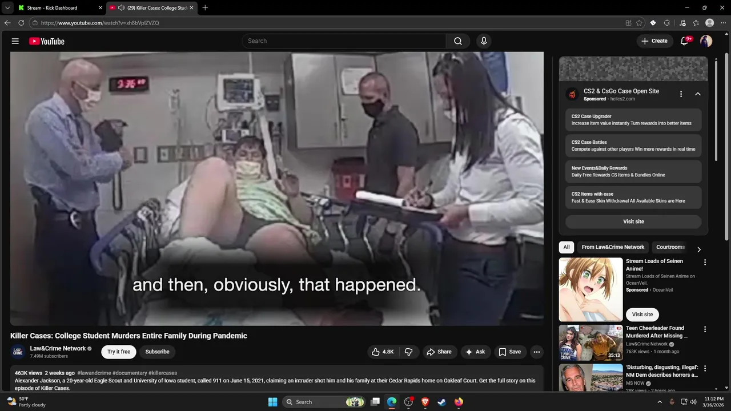Show hidden system tray icons chevron
This screenshot has width=731, height=411.
pos(660,402)
